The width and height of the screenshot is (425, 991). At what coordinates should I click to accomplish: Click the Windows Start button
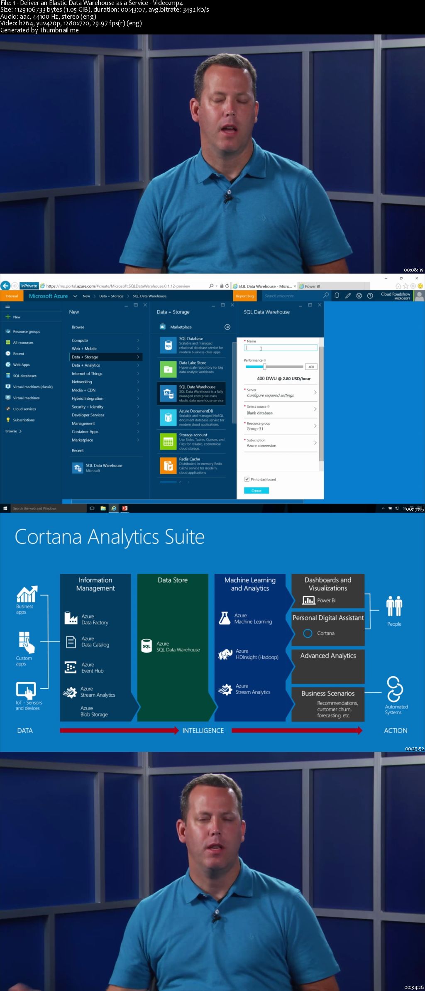[x=6, y=508]
